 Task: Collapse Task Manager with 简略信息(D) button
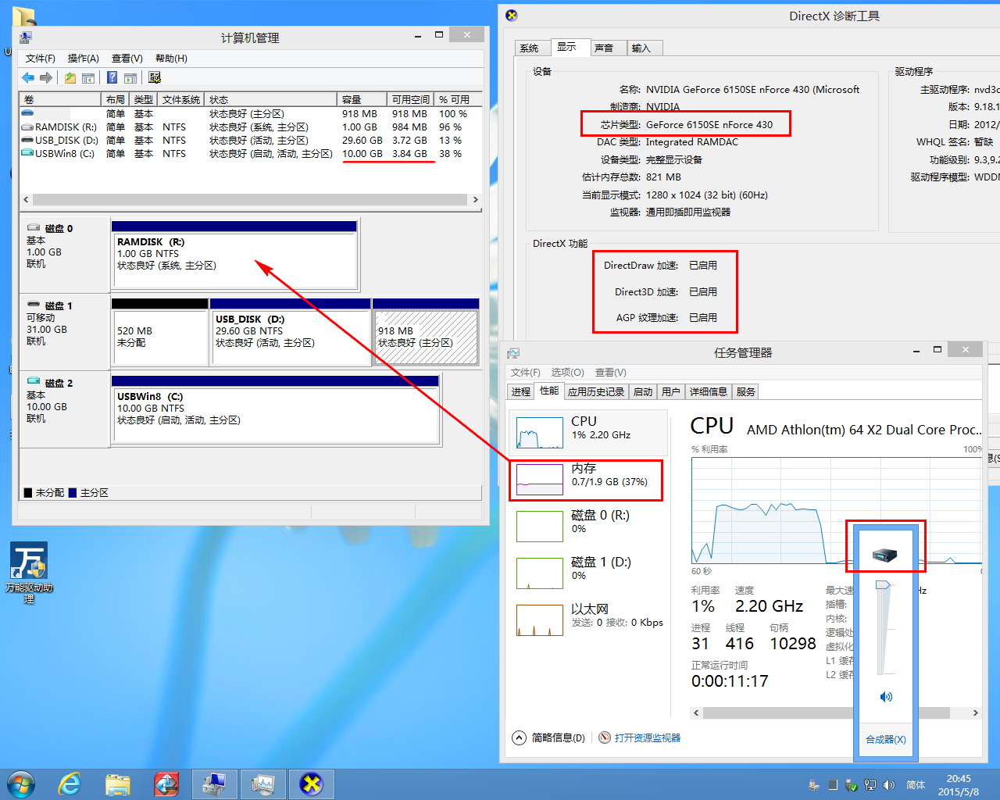point(549,737)
